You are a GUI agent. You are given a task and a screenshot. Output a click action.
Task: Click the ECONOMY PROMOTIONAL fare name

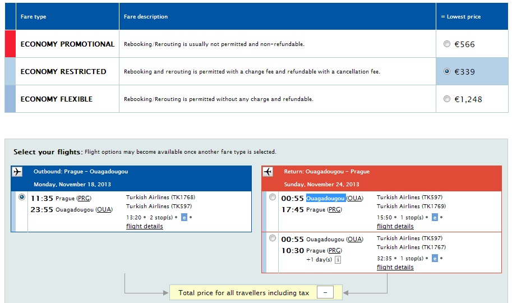point(68,44)
